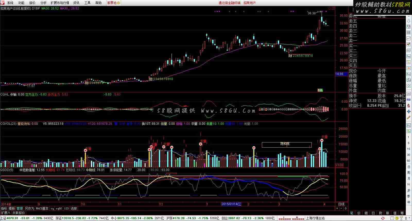412x221 pixels.
Task: Click the 联 tab in bottom right
Action: [x=388, y=213]
